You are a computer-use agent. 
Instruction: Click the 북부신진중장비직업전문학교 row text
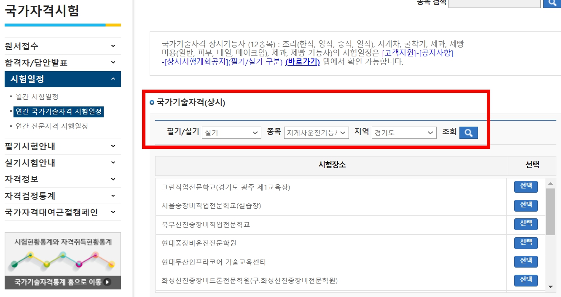click(206, 225)
